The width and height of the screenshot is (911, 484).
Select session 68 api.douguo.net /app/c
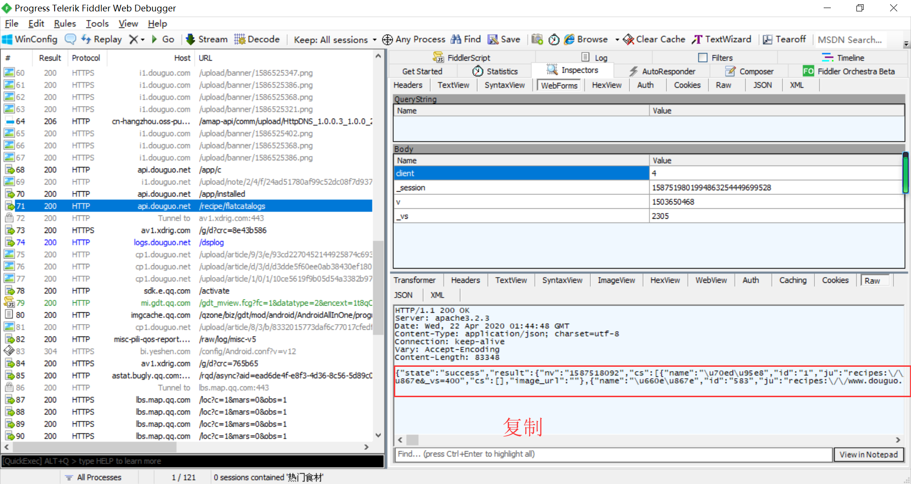pos(188,170)
